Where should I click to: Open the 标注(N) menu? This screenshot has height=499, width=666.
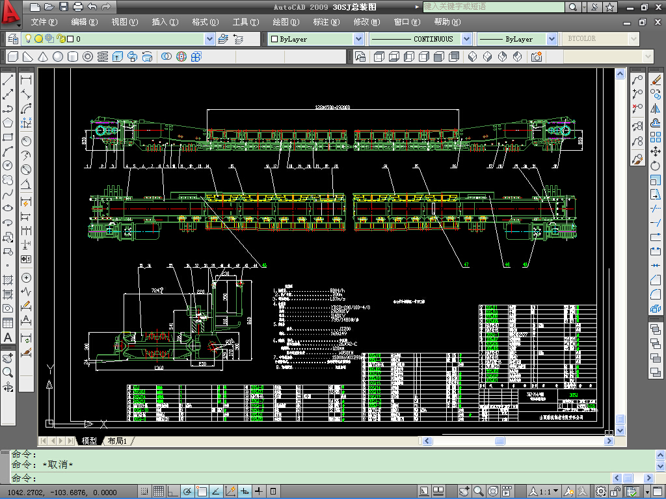tap(326, 22)
